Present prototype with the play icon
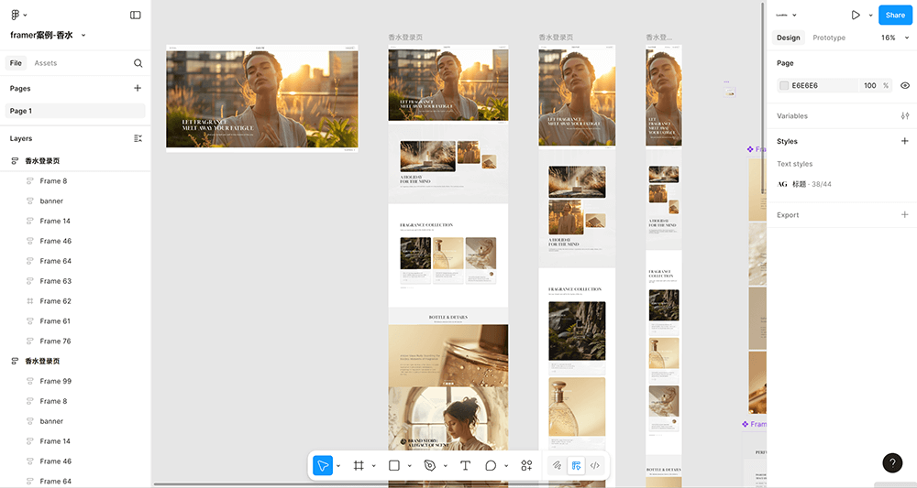 coord(856,16)
